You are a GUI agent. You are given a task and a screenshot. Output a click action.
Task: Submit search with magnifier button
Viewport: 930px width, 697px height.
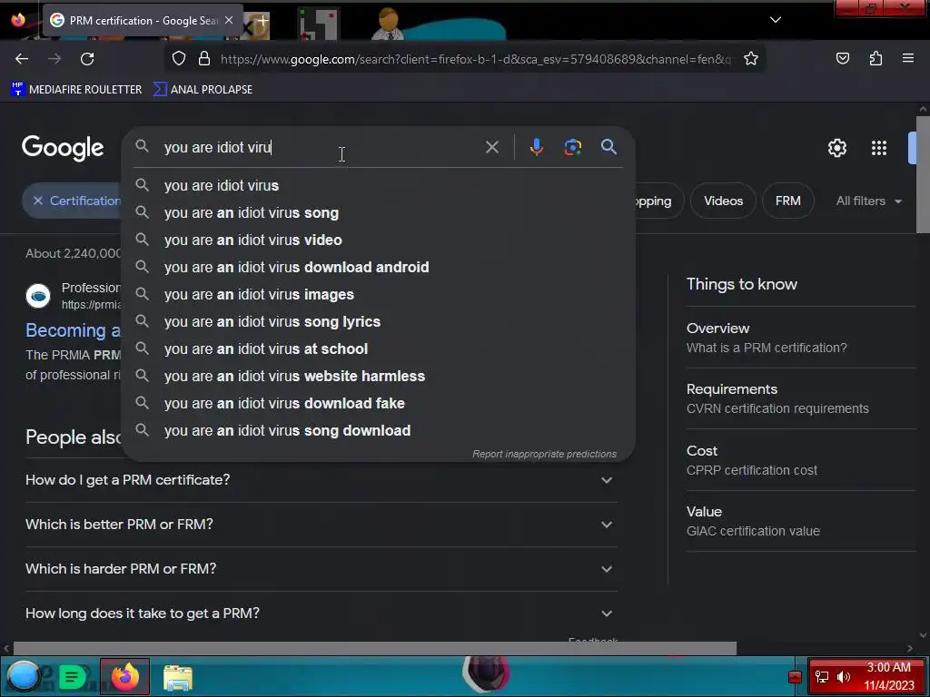pos(608,147)
